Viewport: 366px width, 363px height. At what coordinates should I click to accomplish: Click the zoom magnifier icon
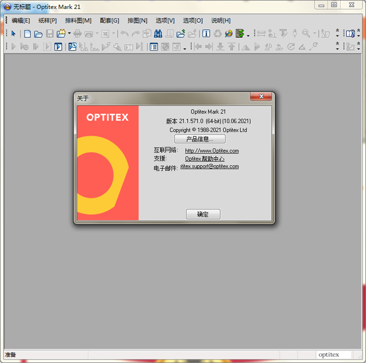point(306,34)
